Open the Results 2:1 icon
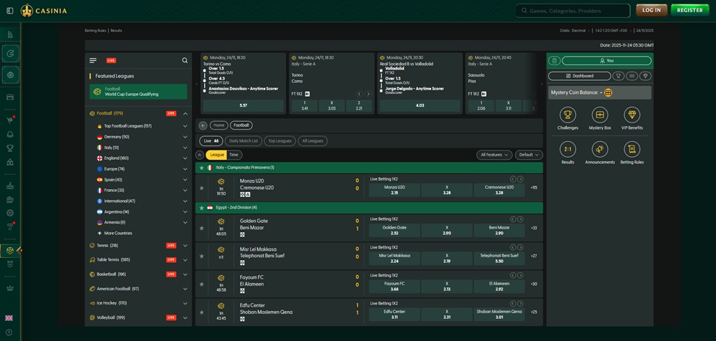 (568, 149)
